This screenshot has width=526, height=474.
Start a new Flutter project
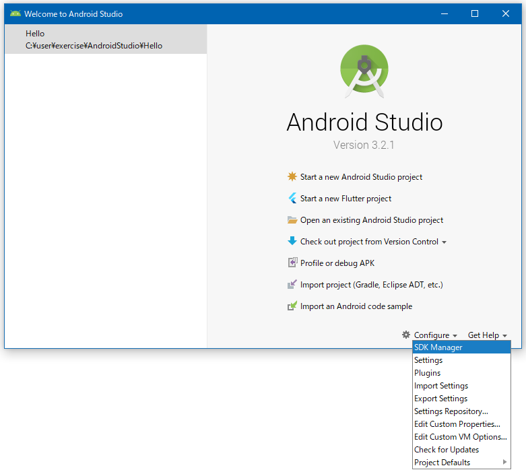pyautogui.click(x=346, y=199)
